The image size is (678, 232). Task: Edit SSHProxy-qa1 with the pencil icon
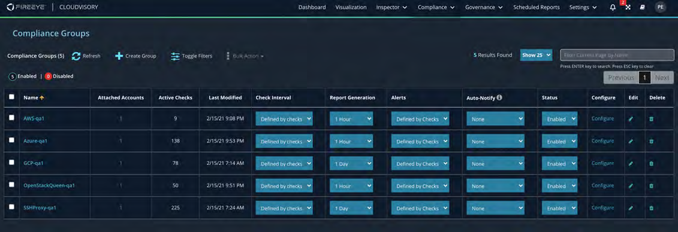pos(631,208)
